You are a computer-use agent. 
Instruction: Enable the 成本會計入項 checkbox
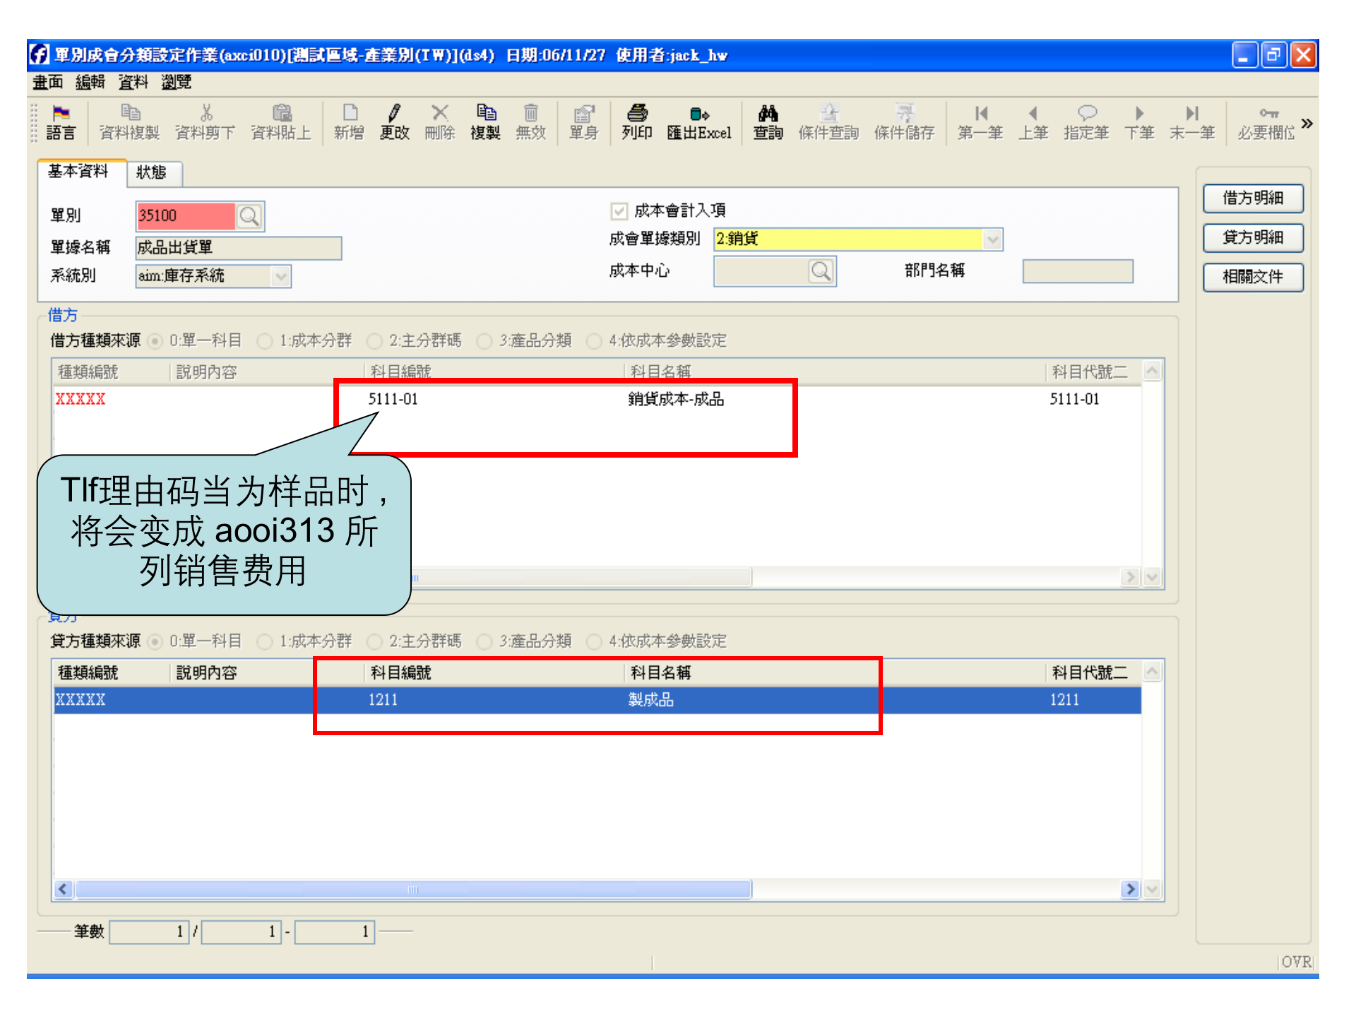619,210
